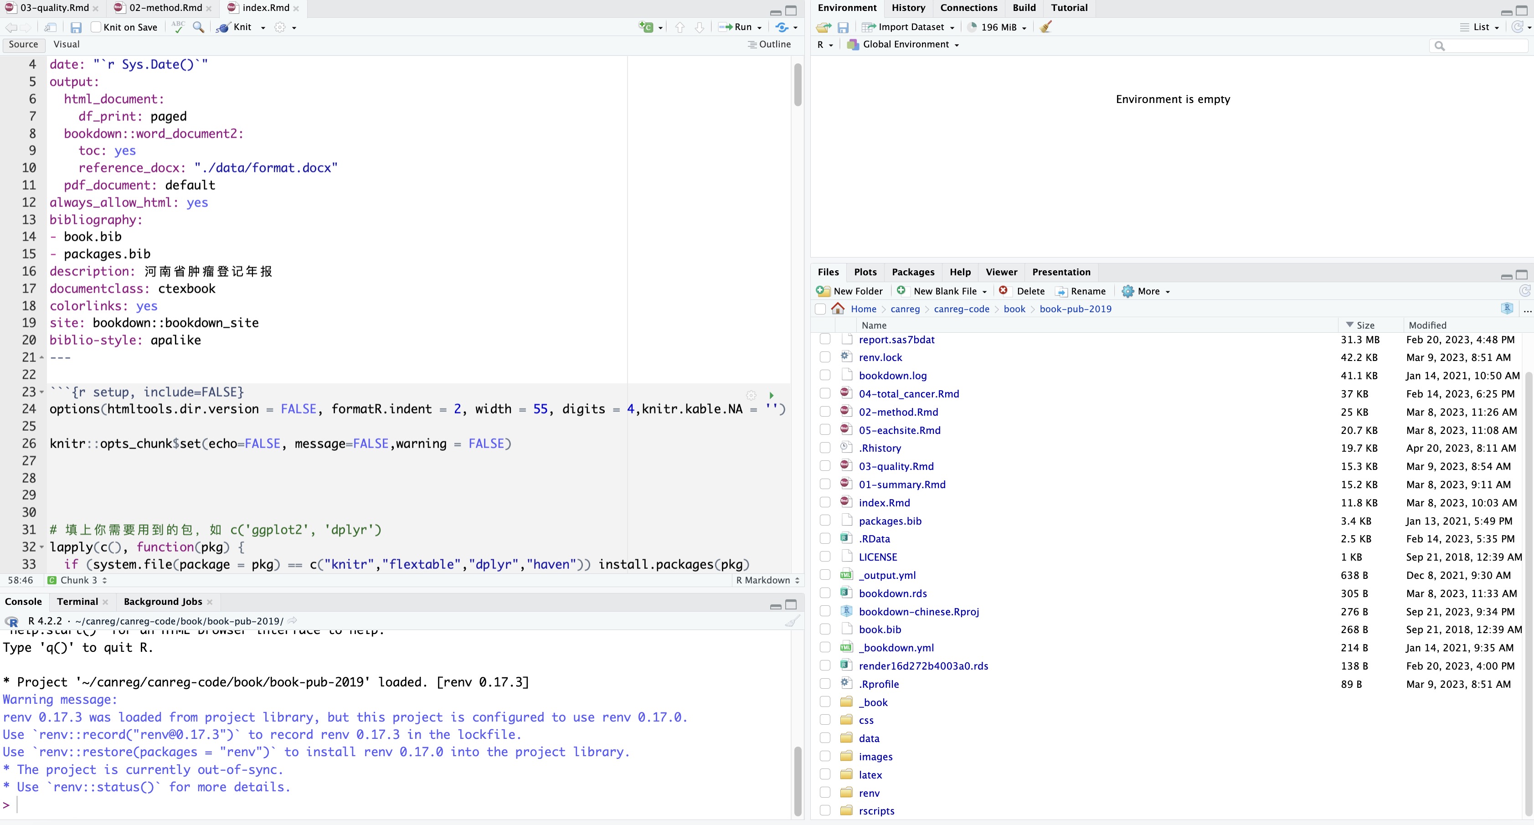Image resolution: width=1534 pixels, height=825 pixels.
Task: Clear workspace objects with the broom icon
Action: point(1046,27)
